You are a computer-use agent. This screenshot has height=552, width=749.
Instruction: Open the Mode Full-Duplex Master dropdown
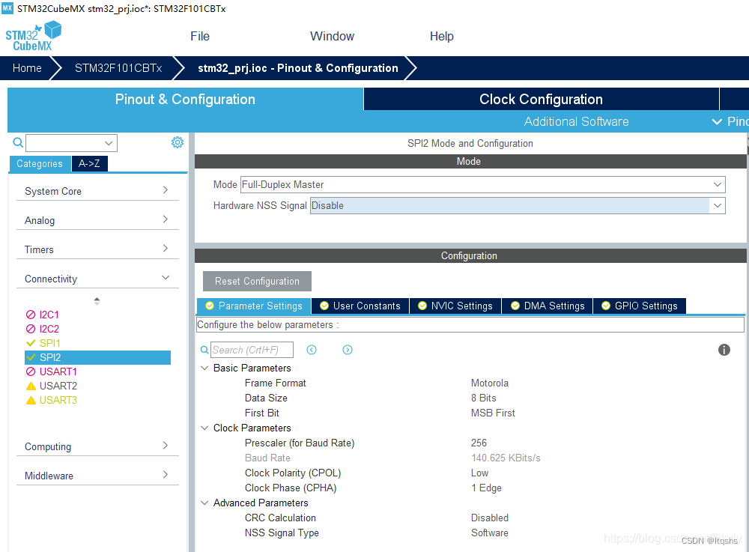[x=483, y=185]
